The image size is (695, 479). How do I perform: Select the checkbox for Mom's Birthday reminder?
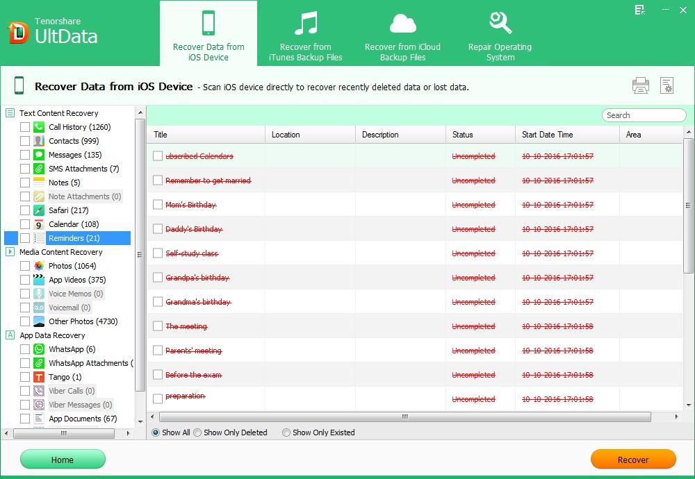click(157, 205)
